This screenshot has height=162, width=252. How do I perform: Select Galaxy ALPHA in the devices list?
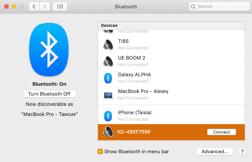(x=171, y=78)
